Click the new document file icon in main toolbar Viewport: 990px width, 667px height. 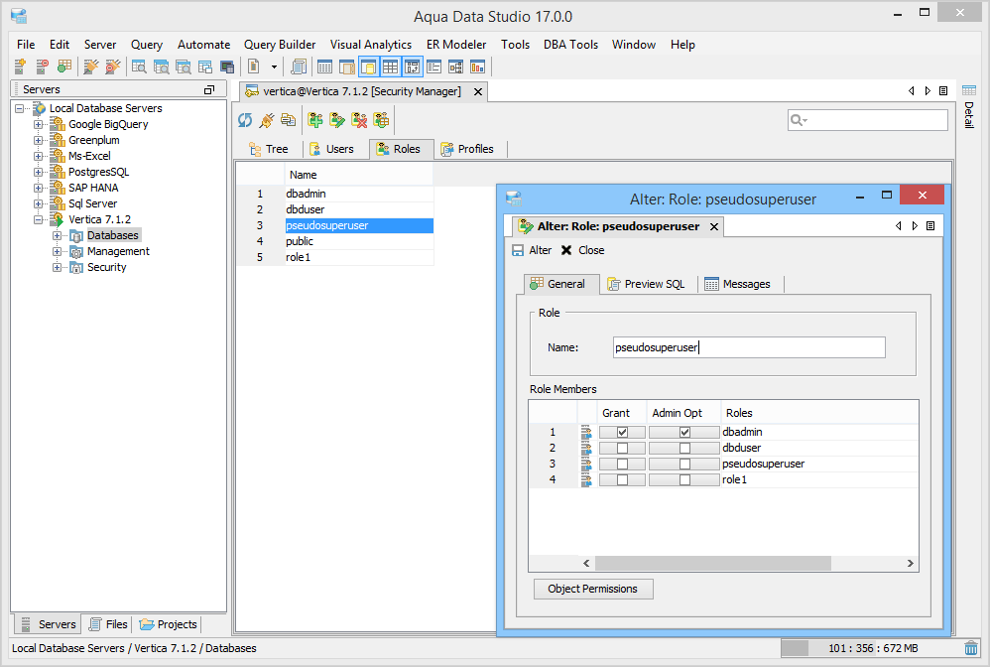click(x=254, y=67)
